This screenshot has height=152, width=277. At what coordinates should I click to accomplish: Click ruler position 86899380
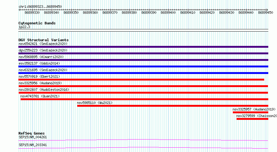(x=129, y=12)
